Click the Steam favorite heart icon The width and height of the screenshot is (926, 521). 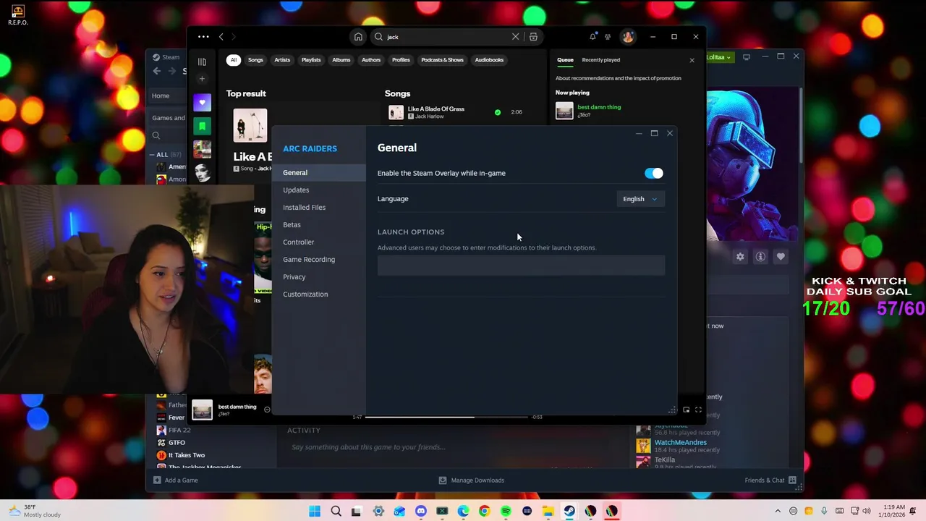pos(781,257)
